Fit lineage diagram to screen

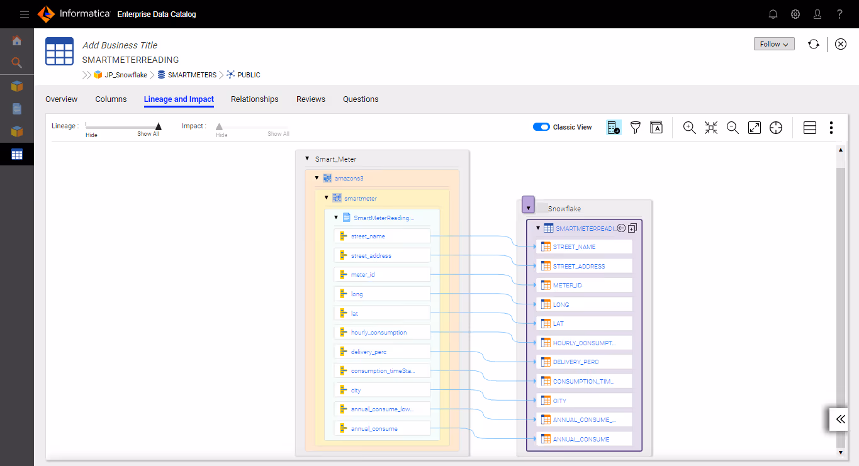click(711, 128)
